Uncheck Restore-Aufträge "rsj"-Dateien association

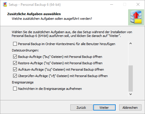pyautogui.click(x=15, y=63)
